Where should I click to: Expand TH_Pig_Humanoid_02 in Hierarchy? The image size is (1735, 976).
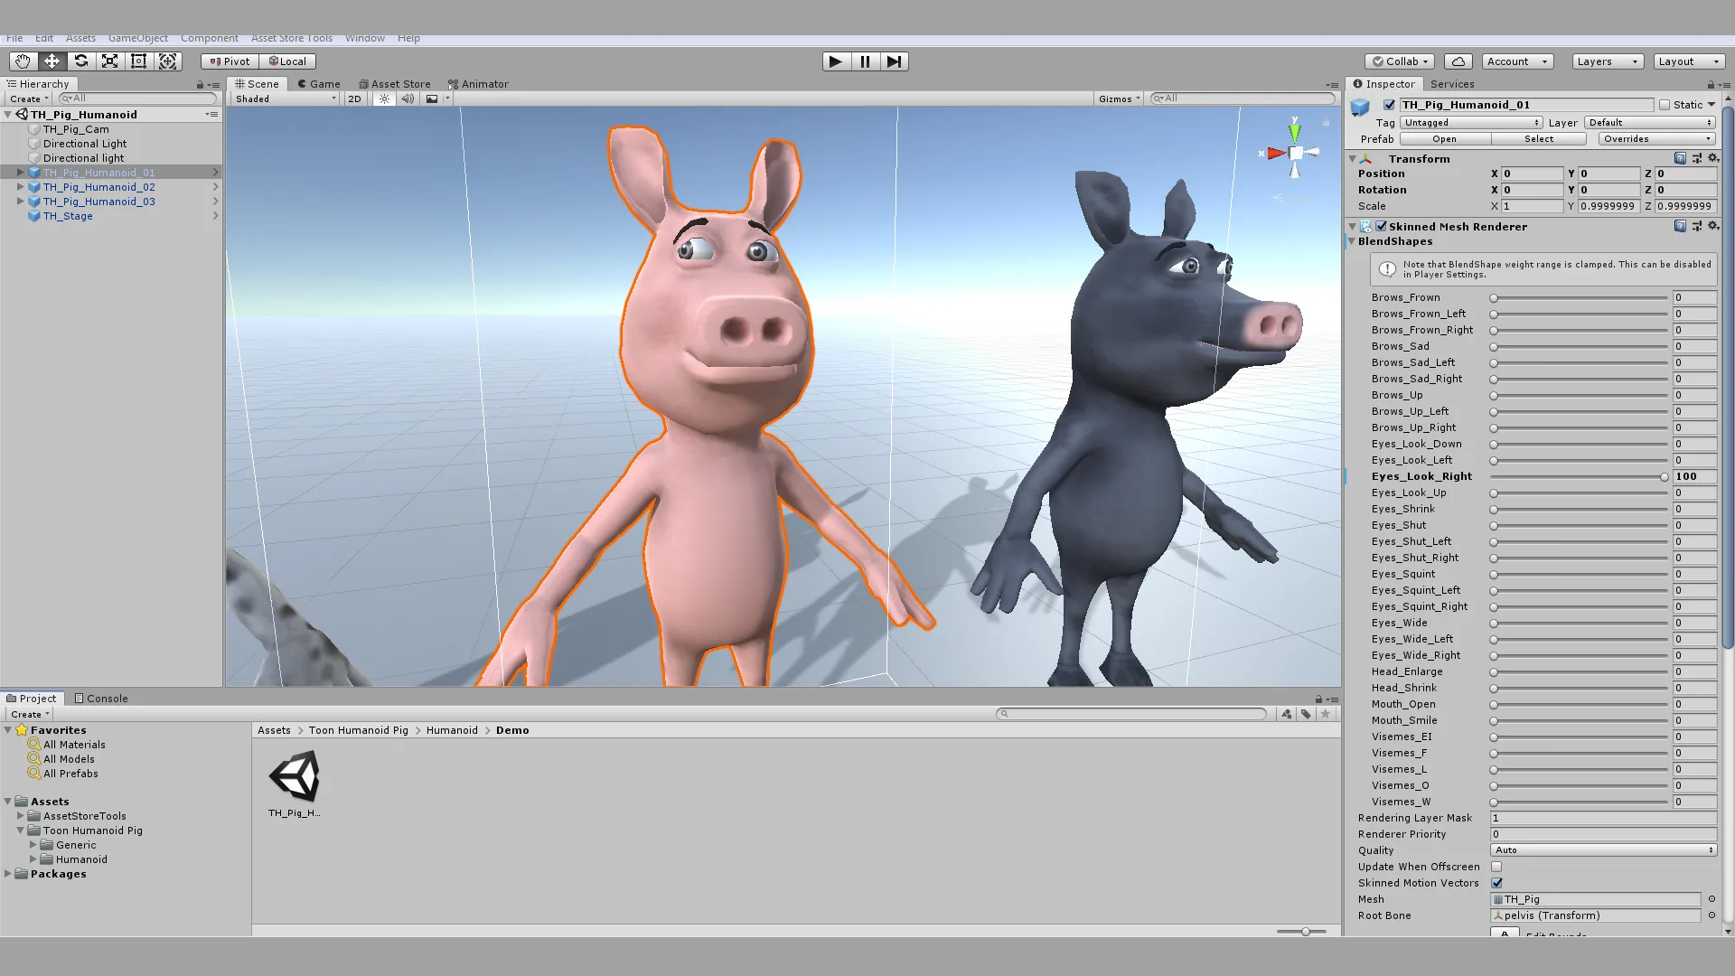tap(20, 187)
